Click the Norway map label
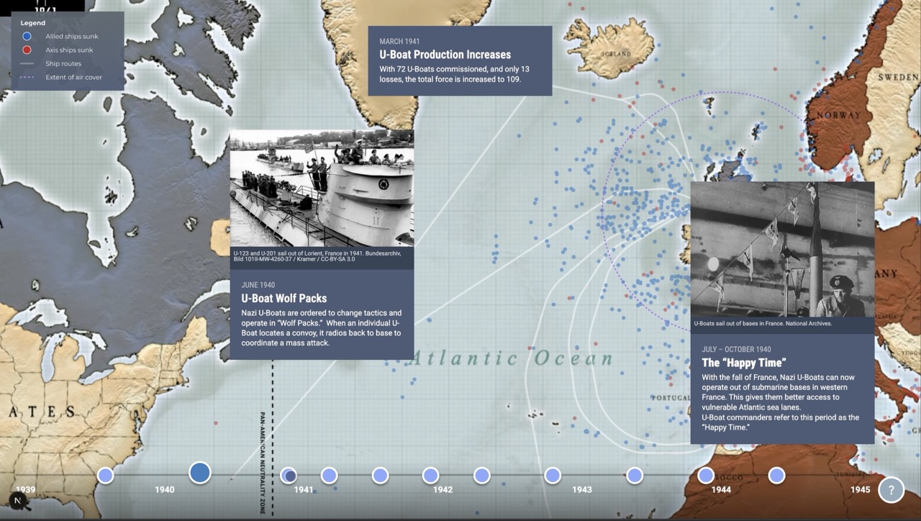 (839, 115)
